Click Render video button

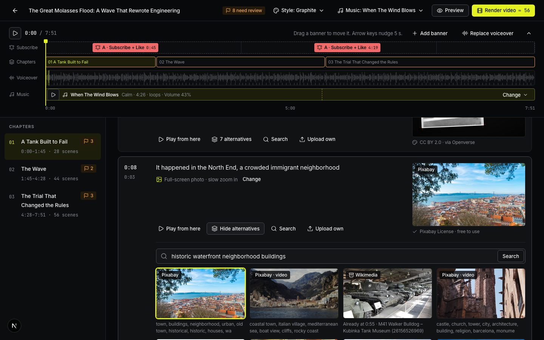pyautogui.click(x=503, y=11)
